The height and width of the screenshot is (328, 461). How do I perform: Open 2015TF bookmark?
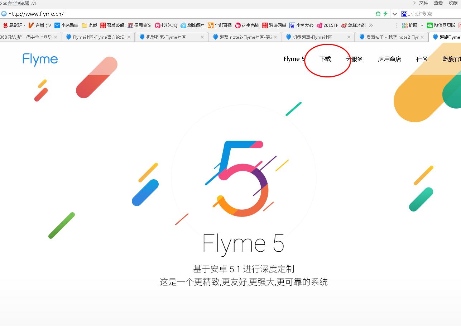(x=328, y=25)
